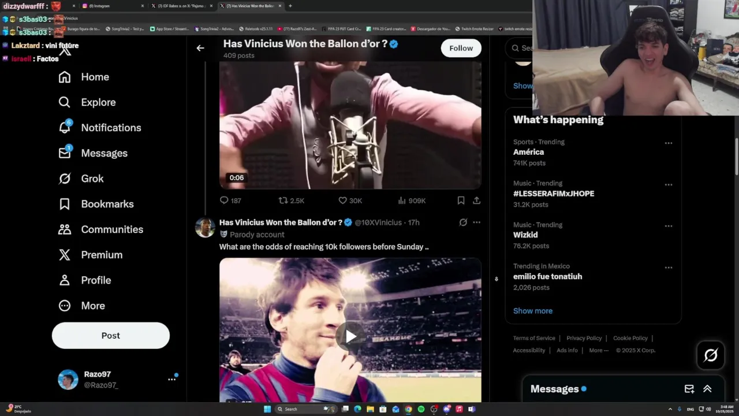
Task: Open the Windows Start menu
Action: coord(267,409)
